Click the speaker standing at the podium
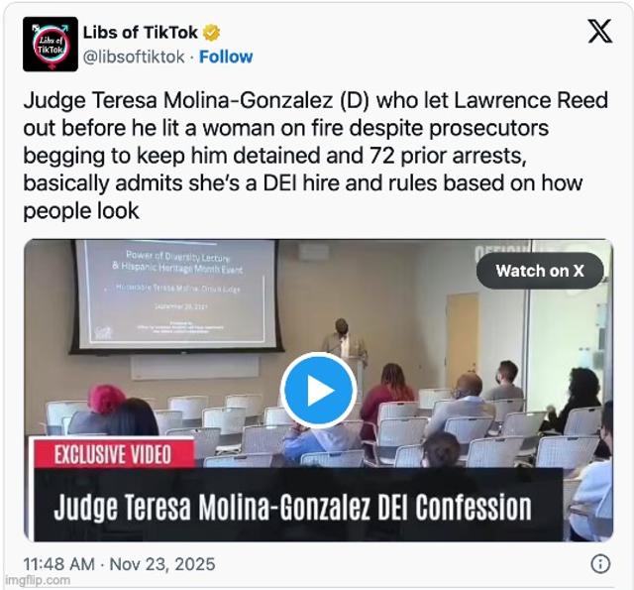 [x=345, y=340]
